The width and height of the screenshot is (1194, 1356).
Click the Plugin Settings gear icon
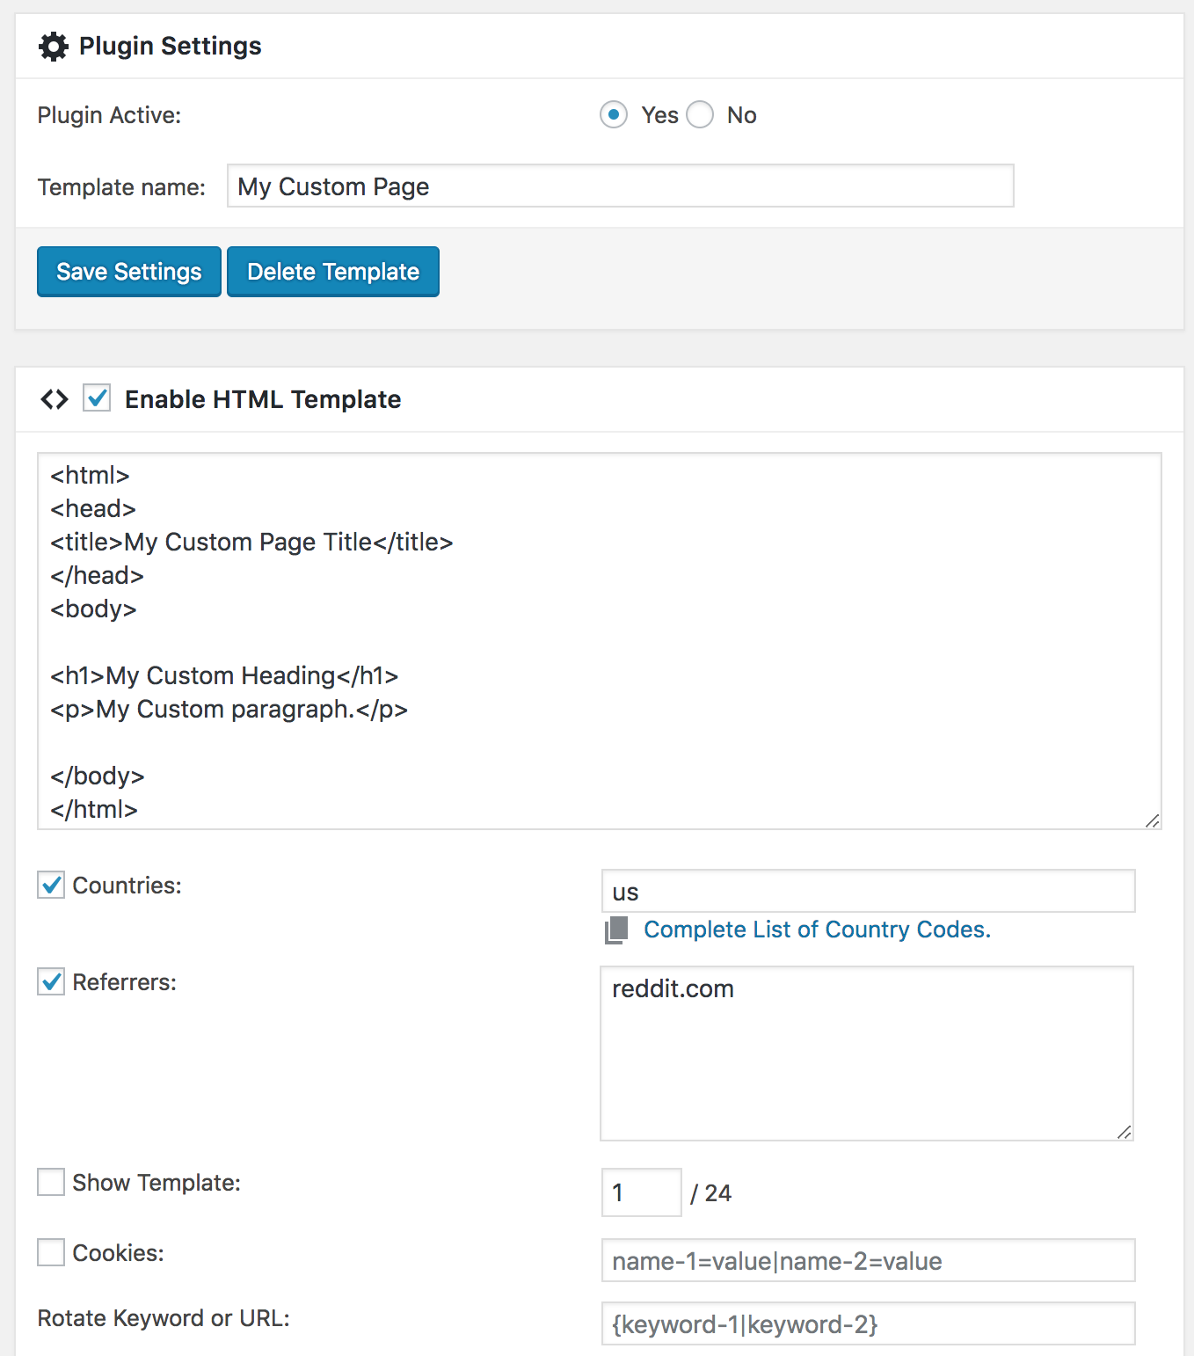tap(54, 47)
